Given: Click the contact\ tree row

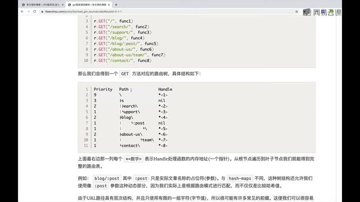Looking at the screenshot, I should click(130, 146).
